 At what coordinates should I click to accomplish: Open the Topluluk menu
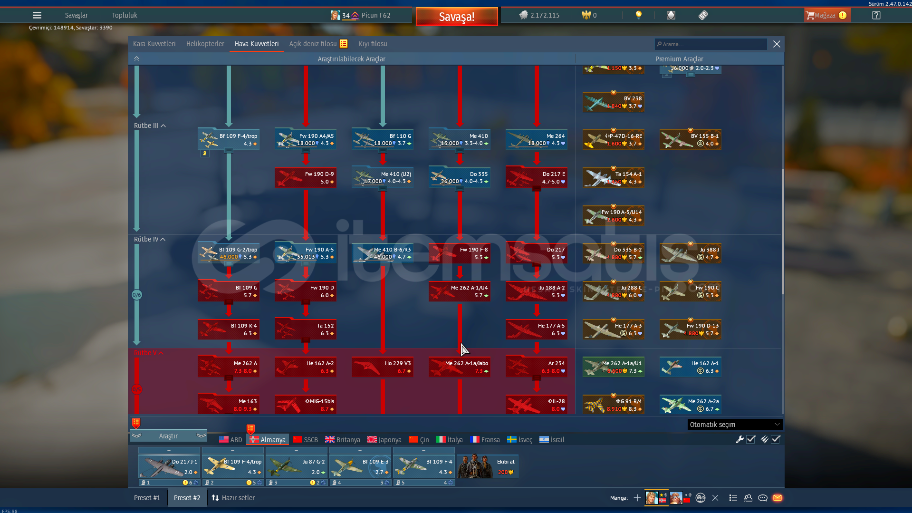point(125,15)
